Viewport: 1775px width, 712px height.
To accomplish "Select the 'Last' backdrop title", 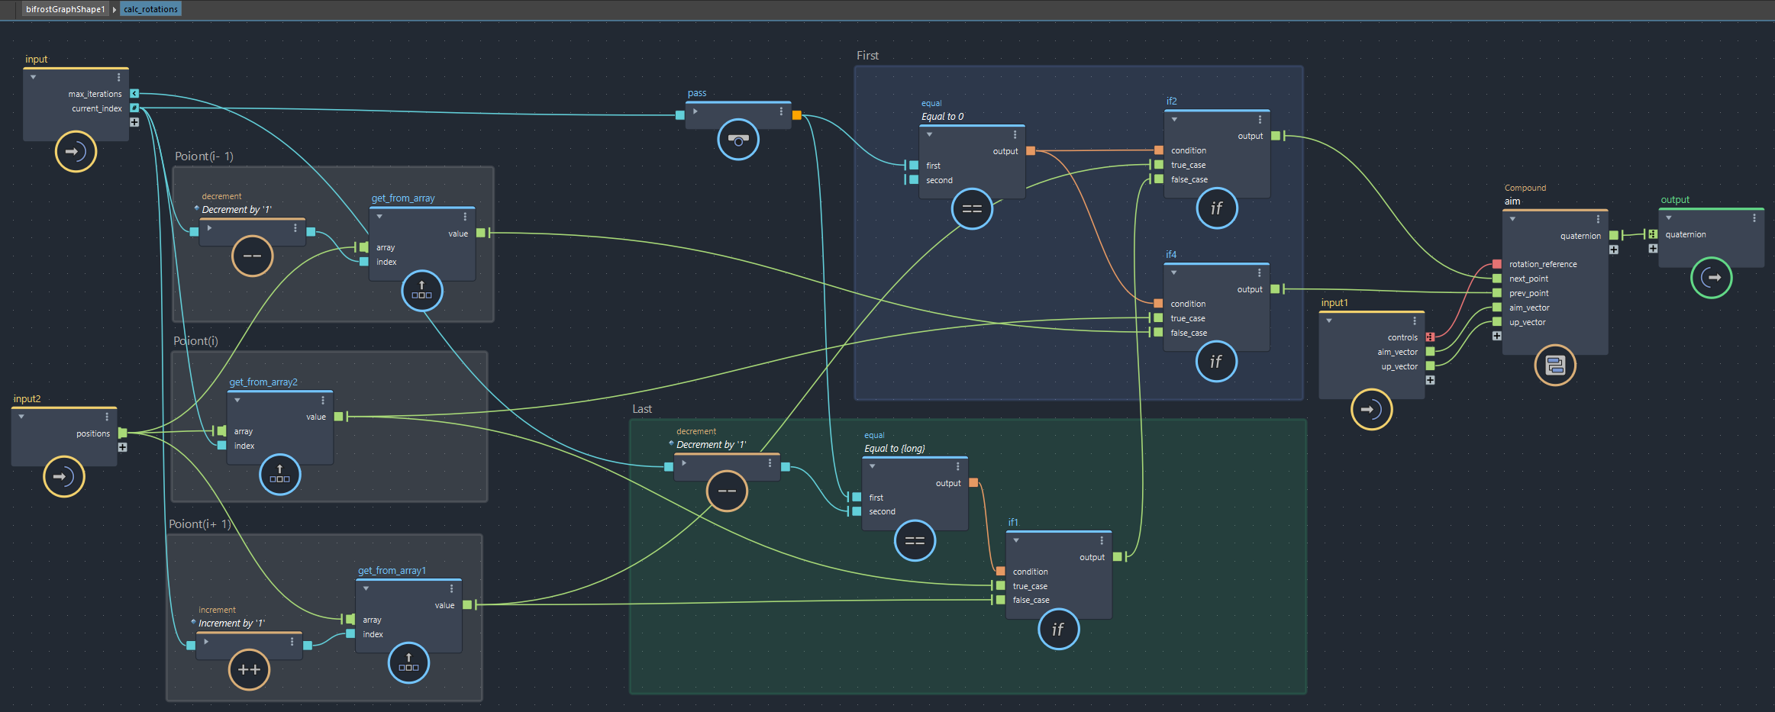I will coord(641,409).
